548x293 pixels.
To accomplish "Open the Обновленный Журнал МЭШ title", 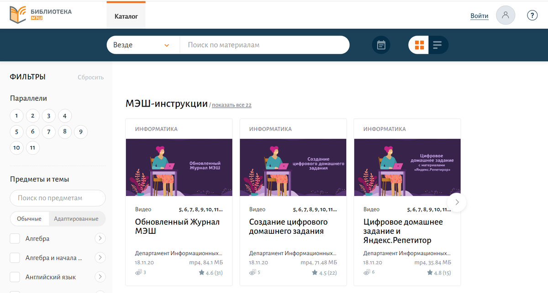I will (177, 226).
